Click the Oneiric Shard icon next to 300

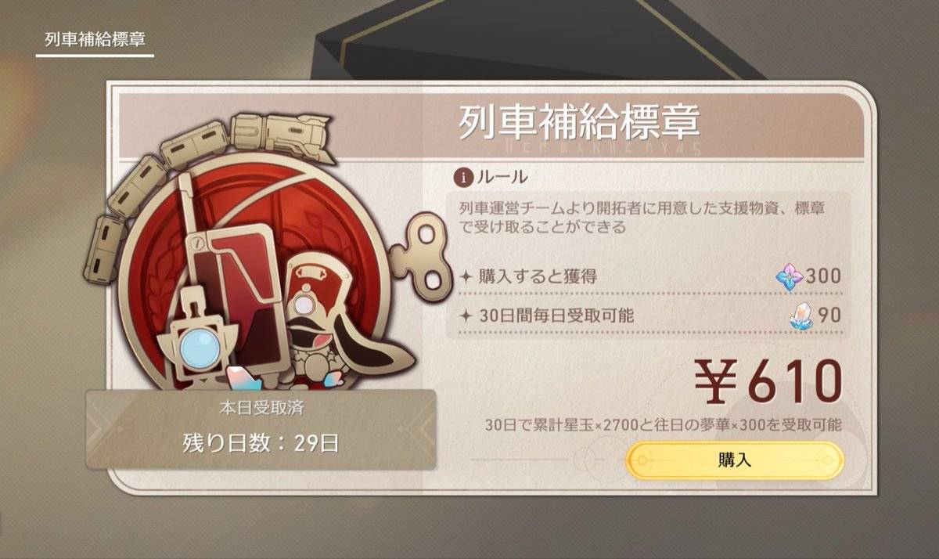coord(790,276)
